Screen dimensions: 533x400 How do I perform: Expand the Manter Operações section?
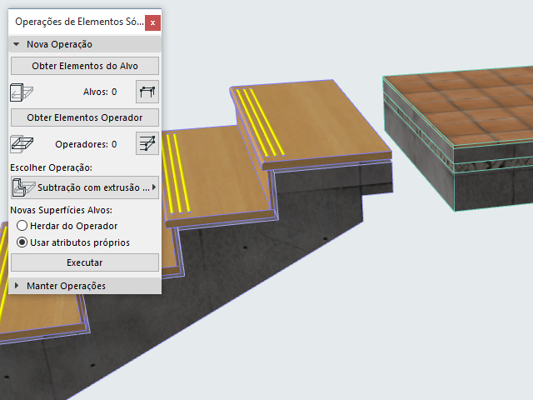coord(17,286)
